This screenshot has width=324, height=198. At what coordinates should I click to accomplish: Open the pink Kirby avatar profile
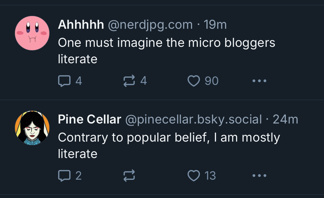(x=32, y=33)
